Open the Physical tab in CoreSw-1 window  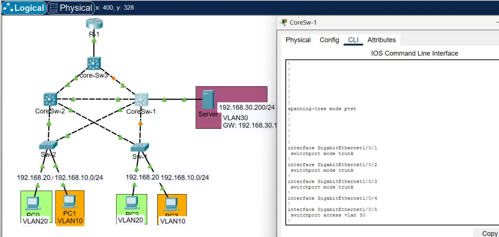pos(298,40)
